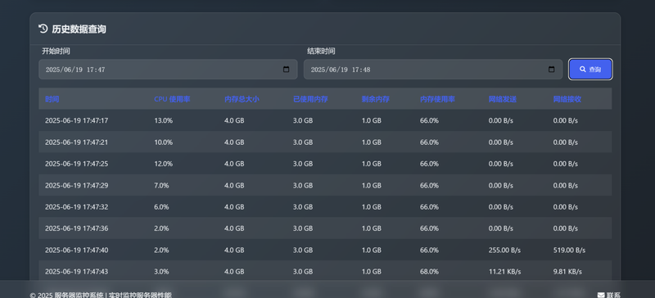Click the magnifier icon in 查询 button

click(583, 70)
